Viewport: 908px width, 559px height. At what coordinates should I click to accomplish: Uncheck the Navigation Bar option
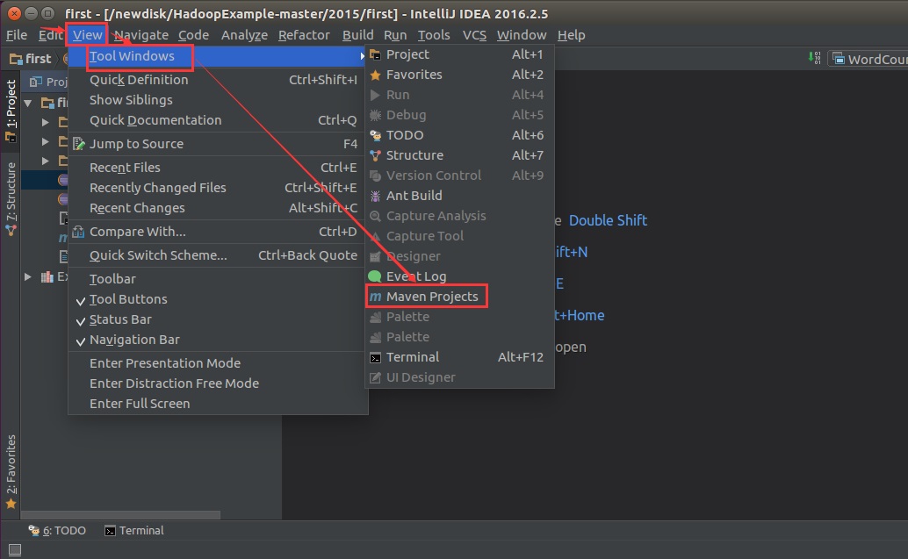[133, 340]
